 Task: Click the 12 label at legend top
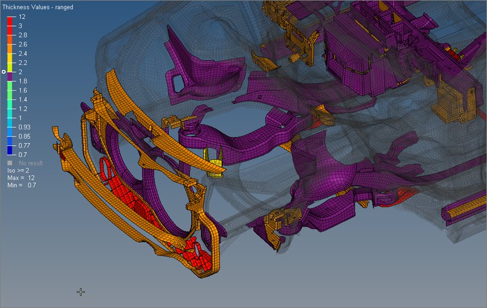[22, 17]
